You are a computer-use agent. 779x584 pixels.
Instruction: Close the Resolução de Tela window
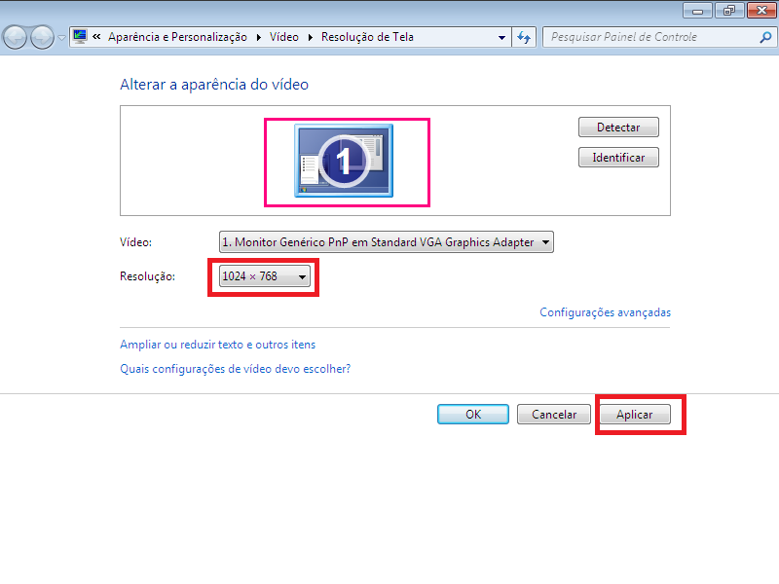coord(761,11)
